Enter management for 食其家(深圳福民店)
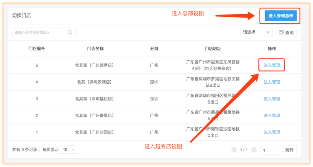Image resolution: width=313 pixels, height=167 pixels. 272,99
